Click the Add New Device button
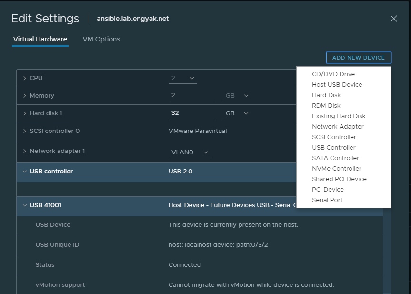Viewport: 411px width, 294px height. point(358,58)
